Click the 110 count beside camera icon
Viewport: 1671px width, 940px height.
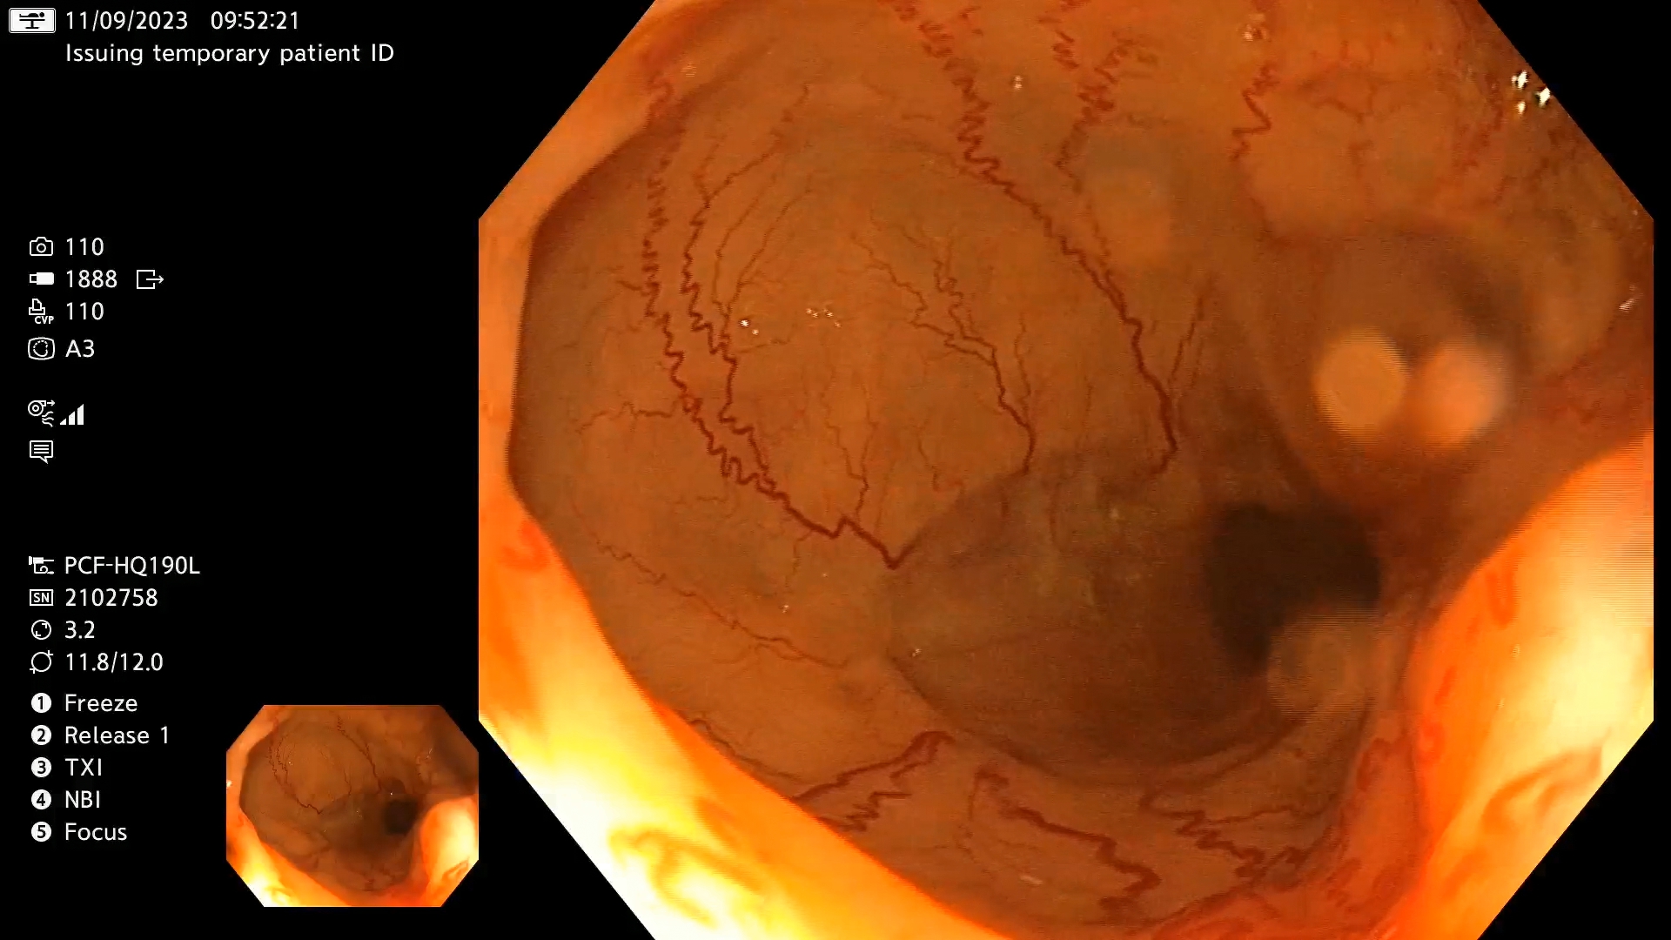tap(84, 247)
